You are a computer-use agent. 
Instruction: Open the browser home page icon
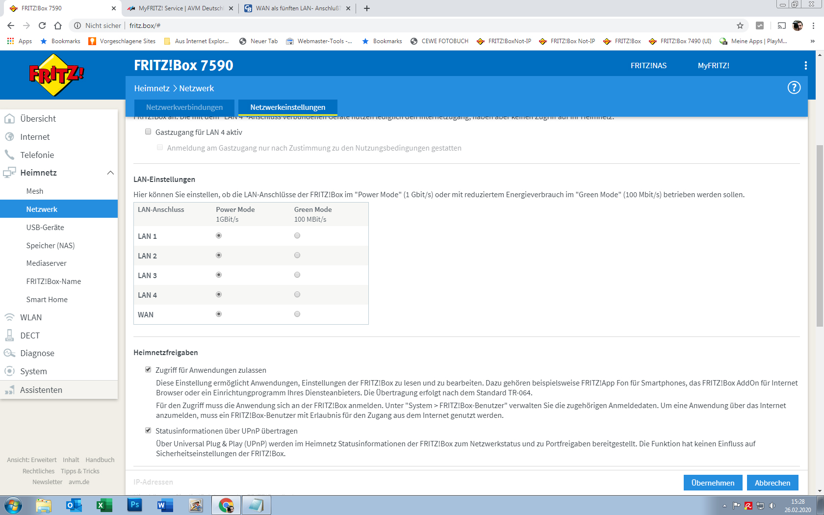pos(58,26)
